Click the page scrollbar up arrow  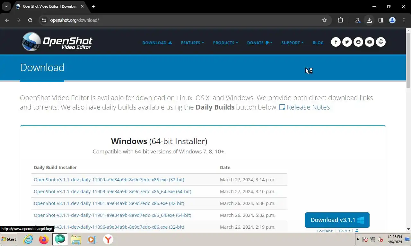click(x=408, y=31)
